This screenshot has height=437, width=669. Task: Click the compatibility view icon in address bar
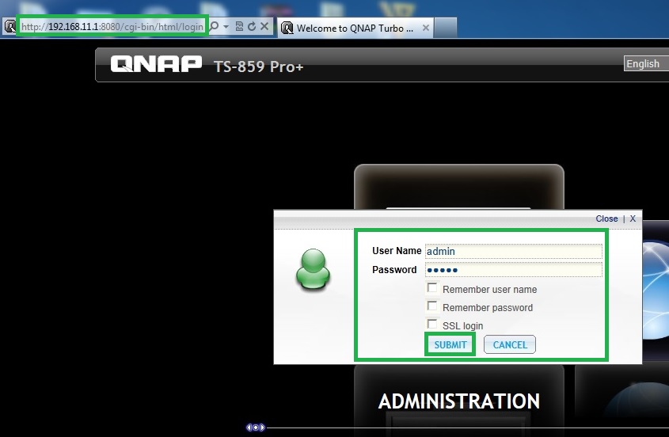point(239,26)
